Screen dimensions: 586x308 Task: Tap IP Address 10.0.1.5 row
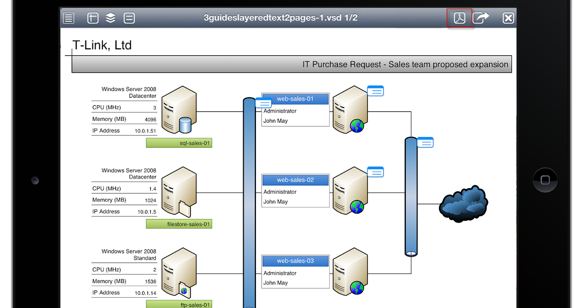tap(124, 212)
